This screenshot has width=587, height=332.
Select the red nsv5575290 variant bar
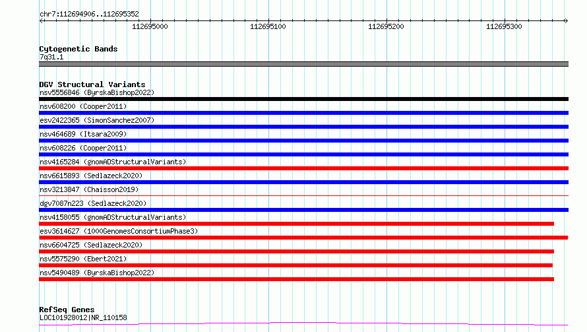295,265
